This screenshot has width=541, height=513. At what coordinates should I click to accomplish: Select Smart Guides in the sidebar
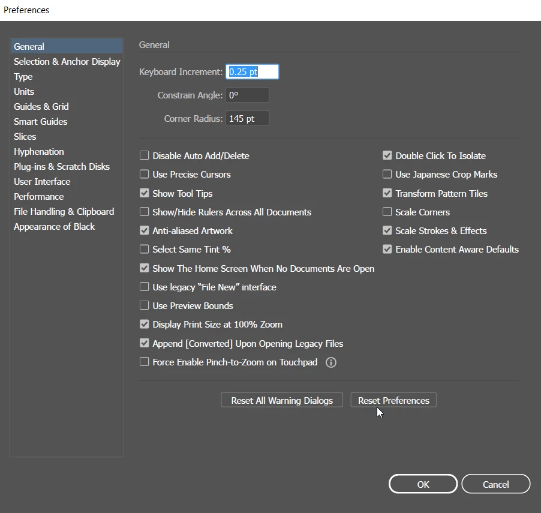coord(67,122)
